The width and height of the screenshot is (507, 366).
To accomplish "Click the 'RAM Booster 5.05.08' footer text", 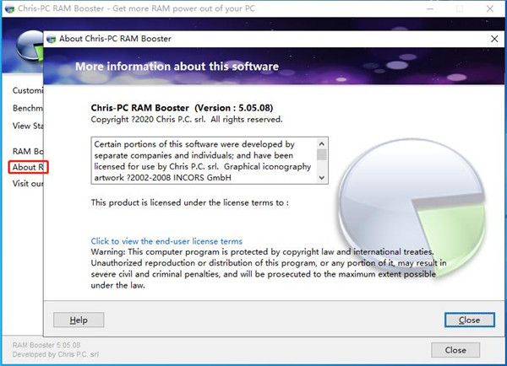I will point(46,345).
